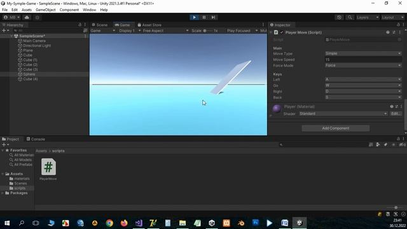The image size is (407, 229).
Task: Open the Shader Standard dropdown
Action: point(343,114)
